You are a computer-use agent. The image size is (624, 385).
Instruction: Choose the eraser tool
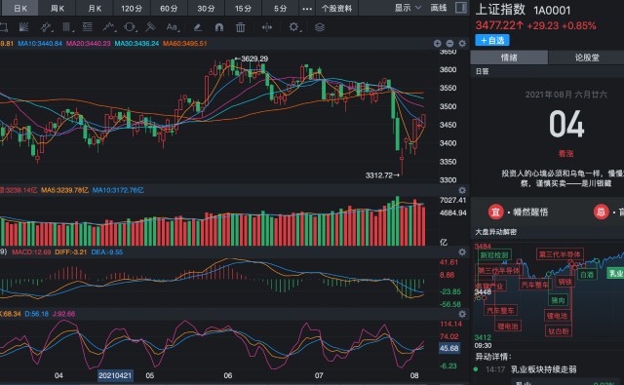tap(197, 27)
